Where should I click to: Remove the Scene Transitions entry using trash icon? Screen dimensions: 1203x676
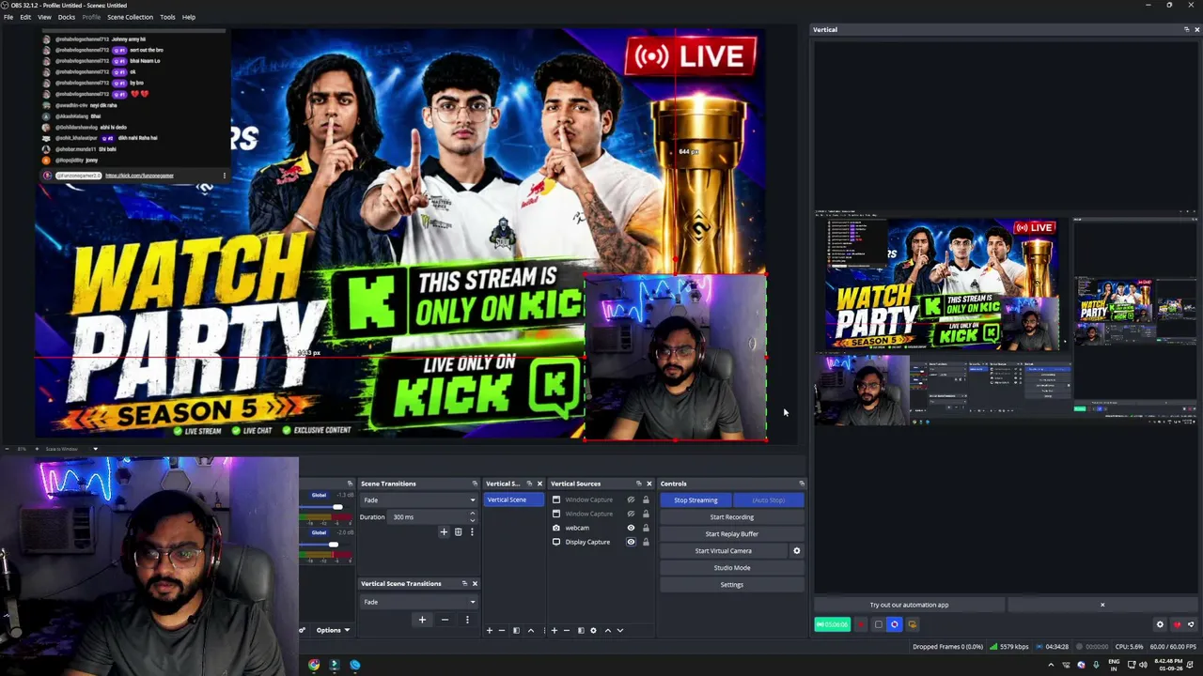(x=458, y=532)
